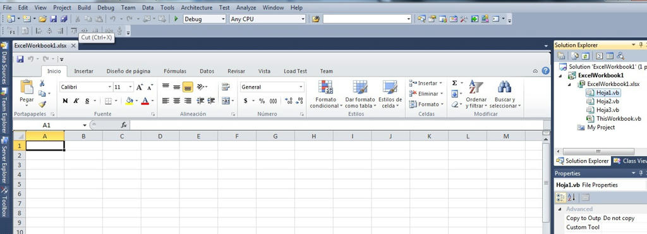Click the green Start Debugging arrow

coord(176,19)
